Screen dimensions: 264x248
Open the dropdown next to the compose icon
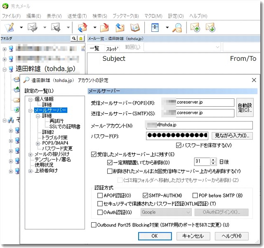(x=21, y=28)
